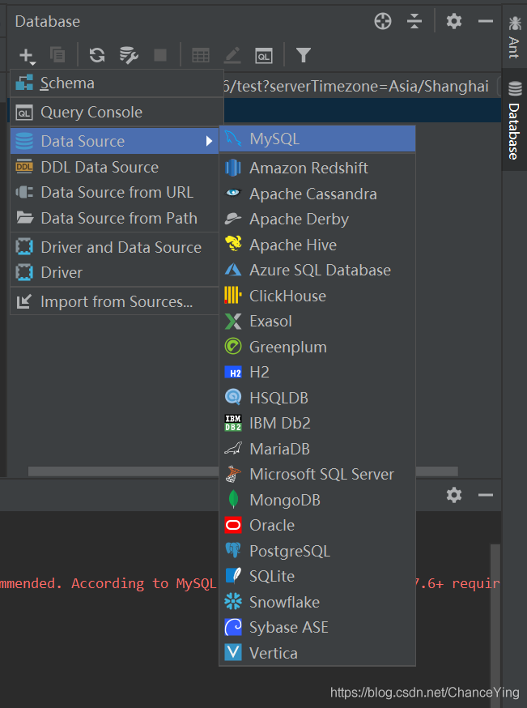Open the query console toolbar icon
Image resolution: width=527 pixels, height=708 pixels.
(x=264, y=55)
